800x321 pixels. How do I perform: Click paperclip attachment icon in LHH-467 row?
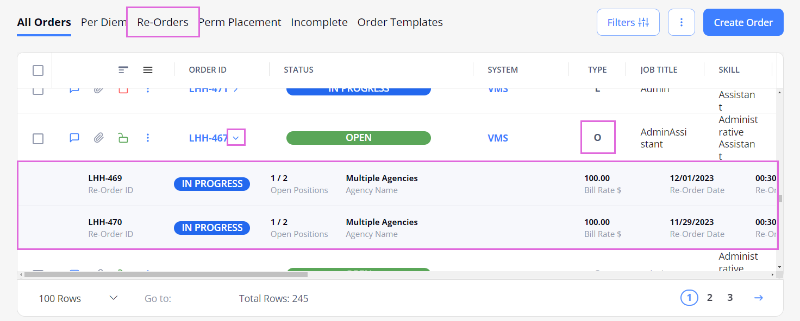coord(98,138)
